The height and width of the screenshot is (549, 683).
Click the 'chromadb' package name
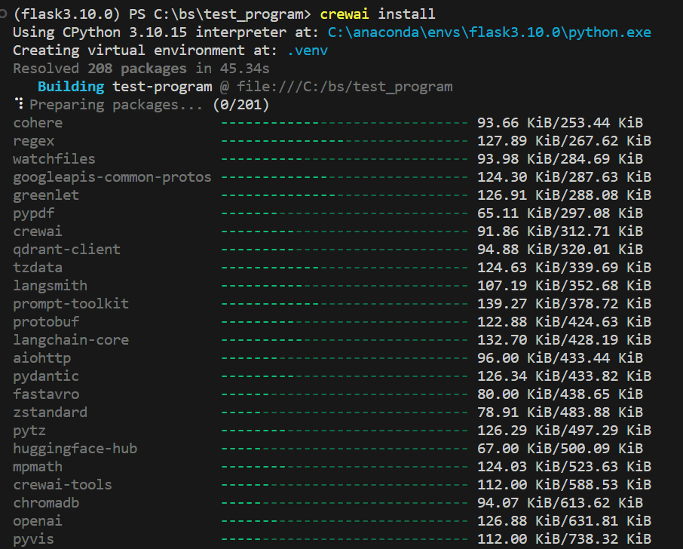tap(46, 503)
